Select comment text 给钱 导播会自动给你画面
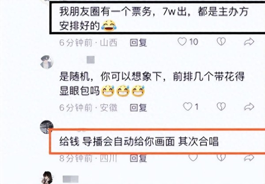265x184 pixels. pyautogui.click(x=117, y=142)
